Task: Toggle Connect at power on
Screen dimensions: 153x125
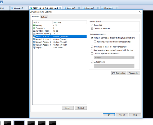Action: tap(92, 28)
